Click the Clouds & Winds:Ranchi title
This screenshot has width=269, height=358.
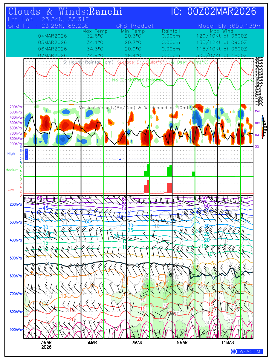click(65, 12)
